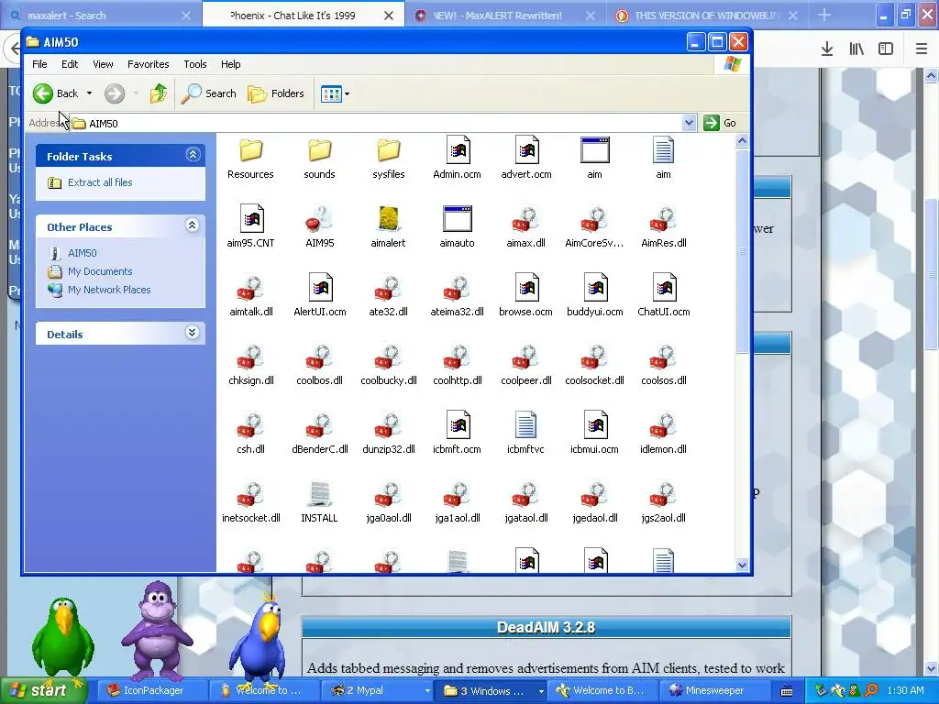Click AIM50 in Other Places
The height and width of the screenshot is (704, 939).
pos(82,253)
